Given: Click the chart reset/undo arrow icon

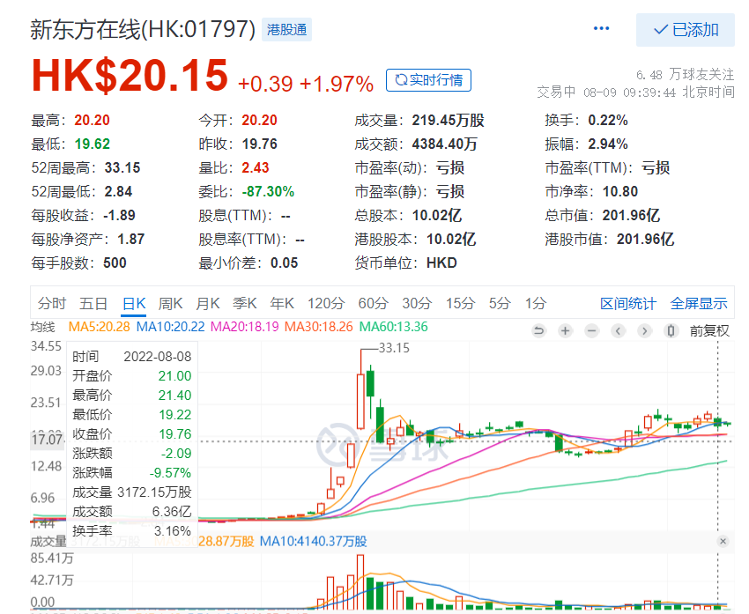Looking at the screenshot, I should click(x=539, y=331).
